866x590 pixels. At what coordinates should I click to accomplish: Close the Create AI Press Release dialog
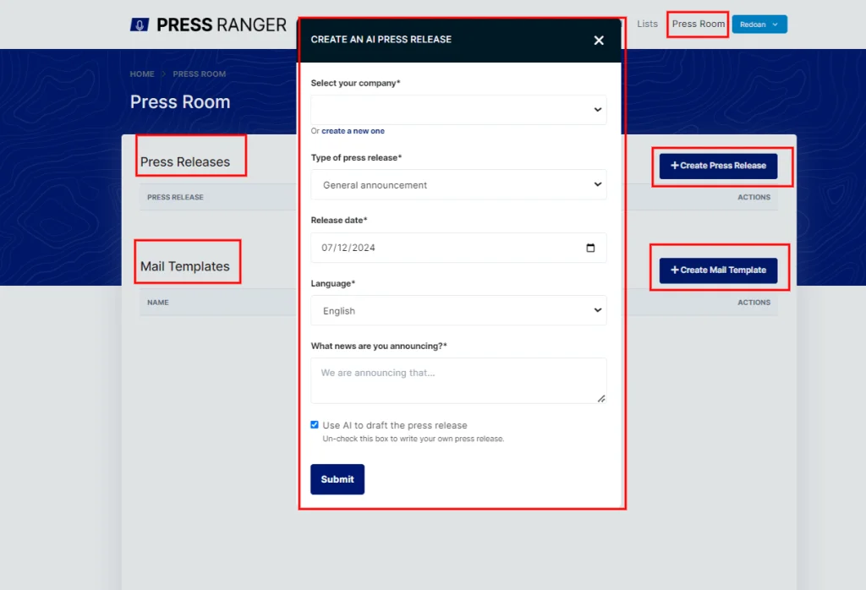pyautogui.click(x=599, y=40)
